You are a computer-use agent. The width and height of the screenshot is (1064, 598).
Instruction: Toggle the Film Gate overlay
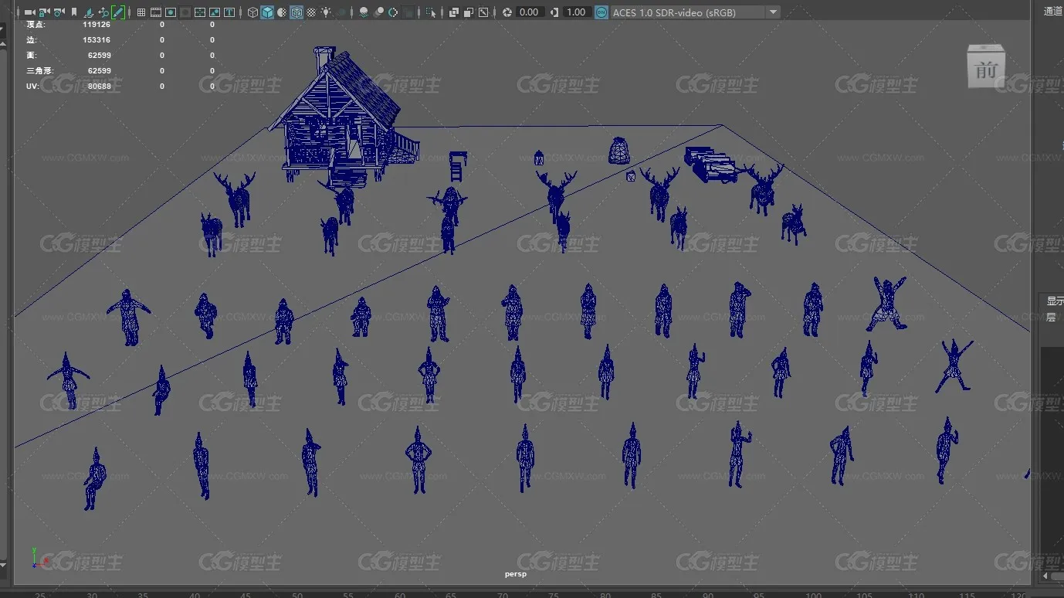click(x=156, y=12)
